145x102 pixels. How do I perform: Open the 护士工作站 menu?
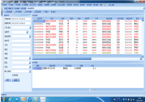[33, 5]
